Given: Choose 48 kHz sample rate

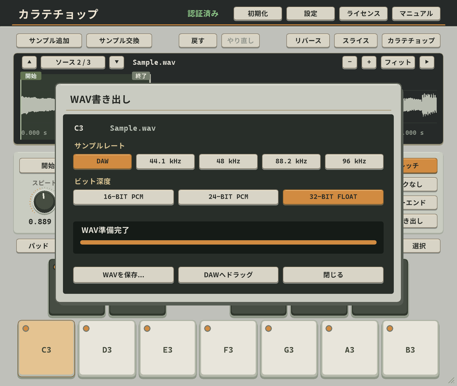Looking at the screenshot, I should pos(228,161).
